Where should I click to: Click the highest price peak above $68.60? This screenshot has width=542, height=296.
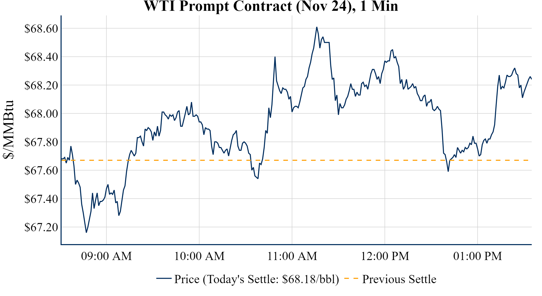pos(317,27)
